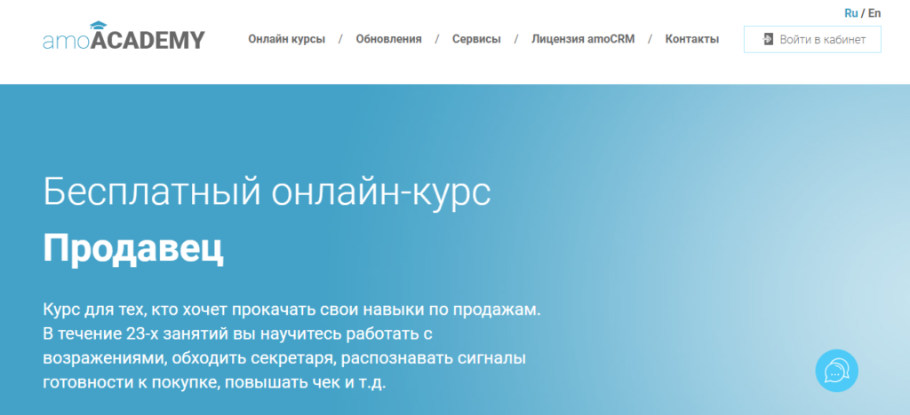Click the Бесплатный онлайн-курс heading
Viewport: 910px width, 415px height.
point(267,193)
